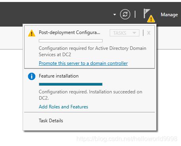Click the Add Roles and Features link
The height and width of the screenshot is (146, 181).
(x=63, y=107)
